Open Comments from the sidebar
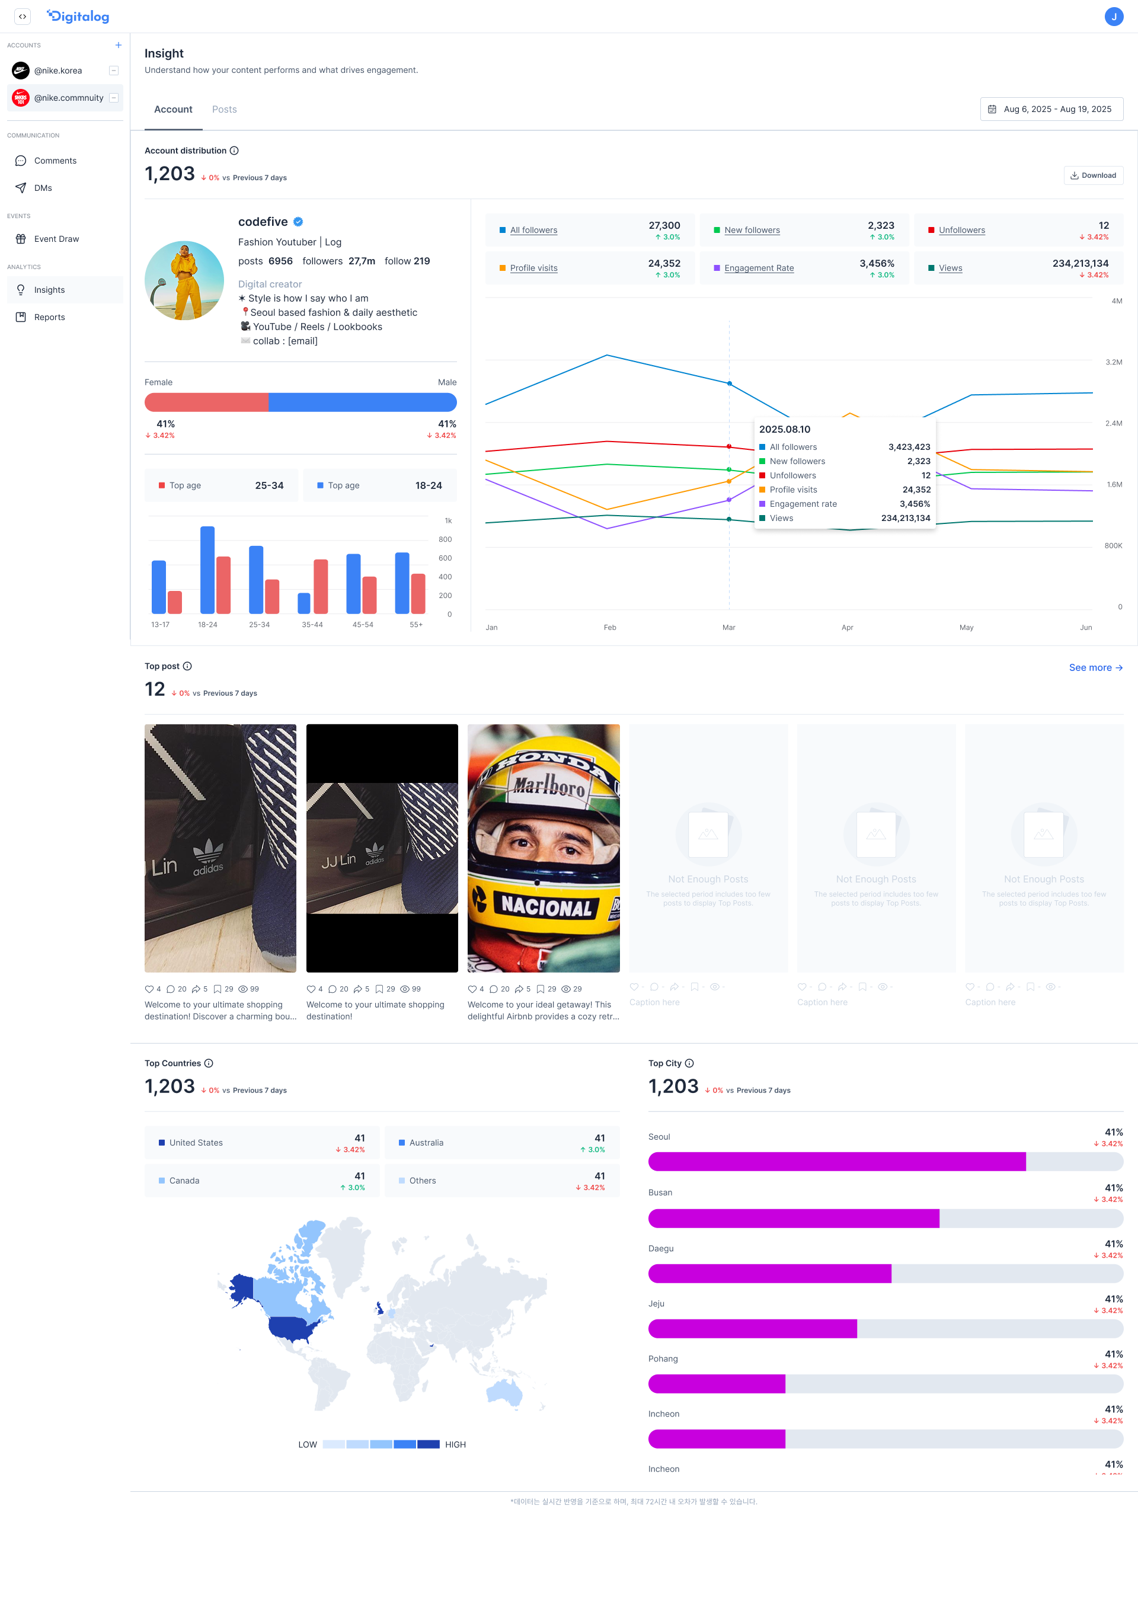 click(x=56, y=160)
